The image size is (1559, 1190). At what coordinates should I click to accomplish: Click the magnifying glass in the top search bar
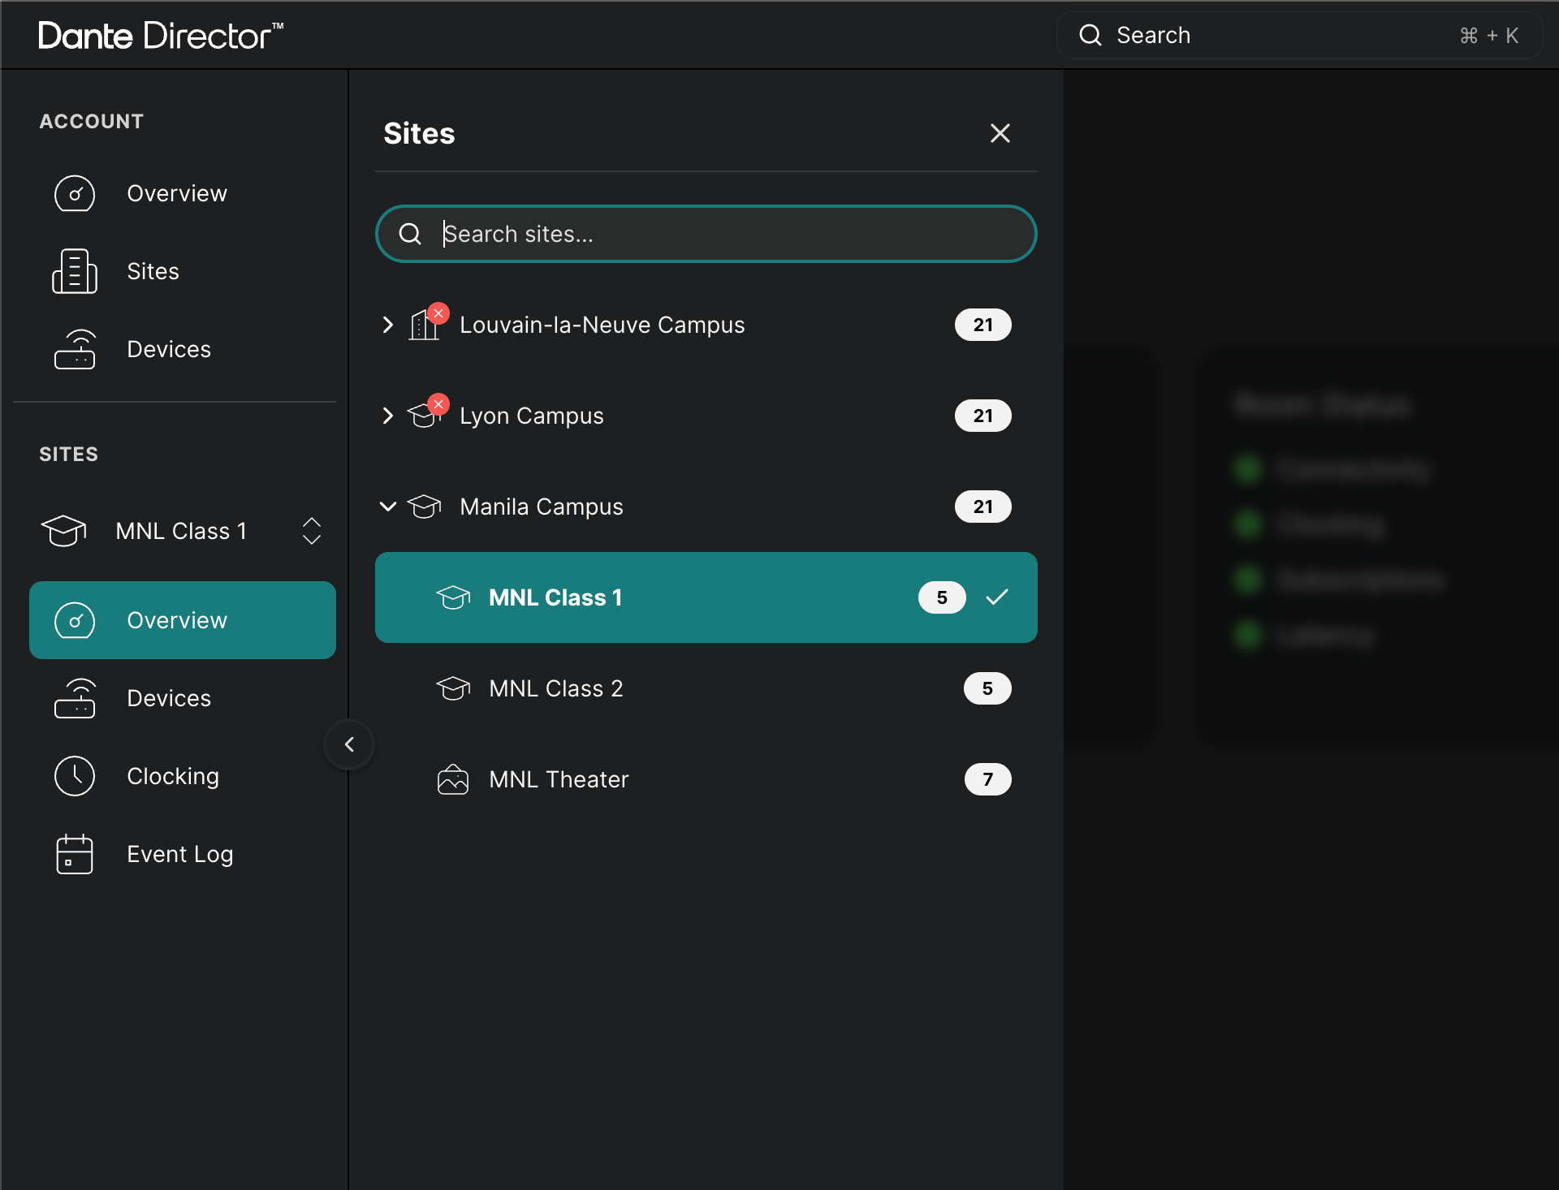pyautogui.click(x=1090, y=35)
